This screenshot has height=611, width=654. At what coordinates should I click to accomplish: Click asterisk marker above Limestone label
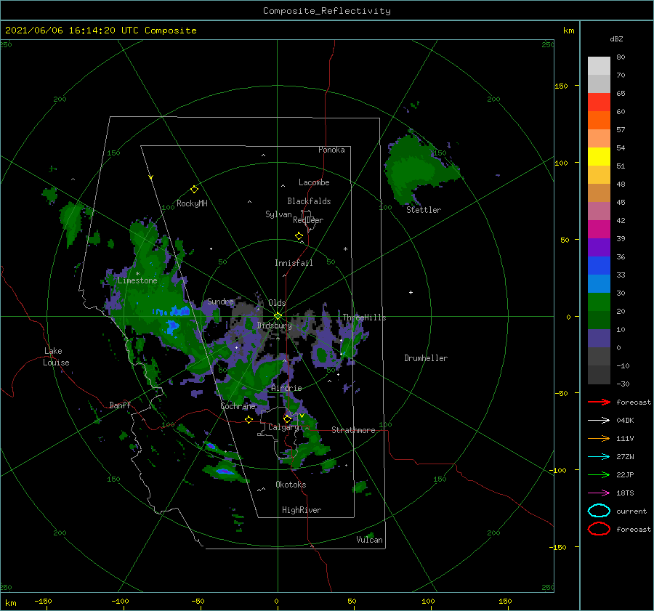[x=137, y=274]
